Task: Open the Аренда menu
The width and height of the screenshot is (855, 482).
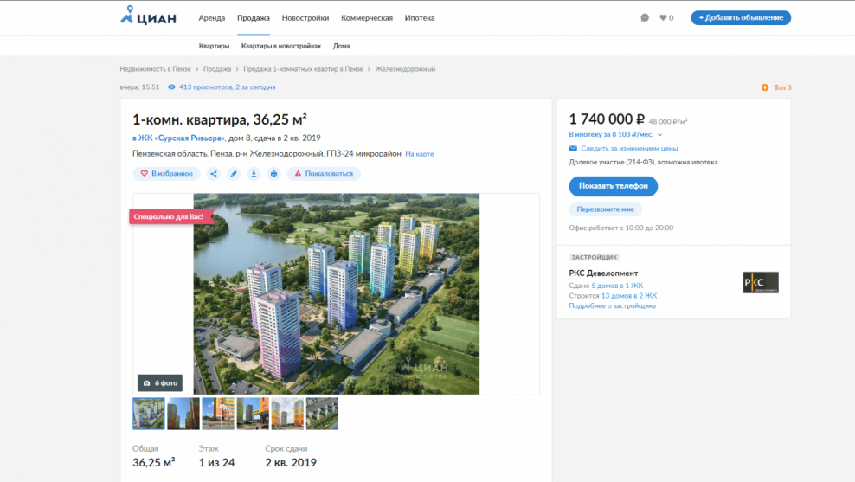Action: click(x=211, y=18)
